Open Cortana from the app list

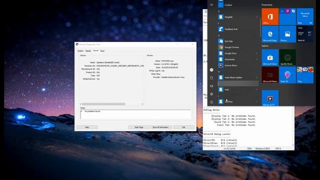tap(238, 5)
